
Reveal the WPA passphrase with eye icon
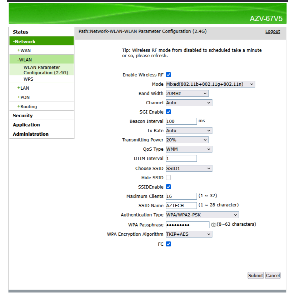pos(214,225)
